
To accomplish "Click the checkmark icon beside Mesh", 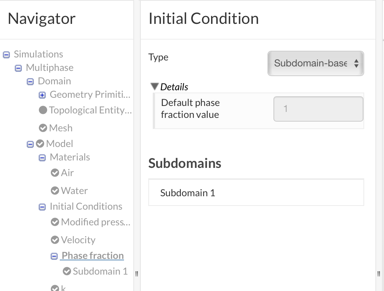I will click(x=43, y=128).
